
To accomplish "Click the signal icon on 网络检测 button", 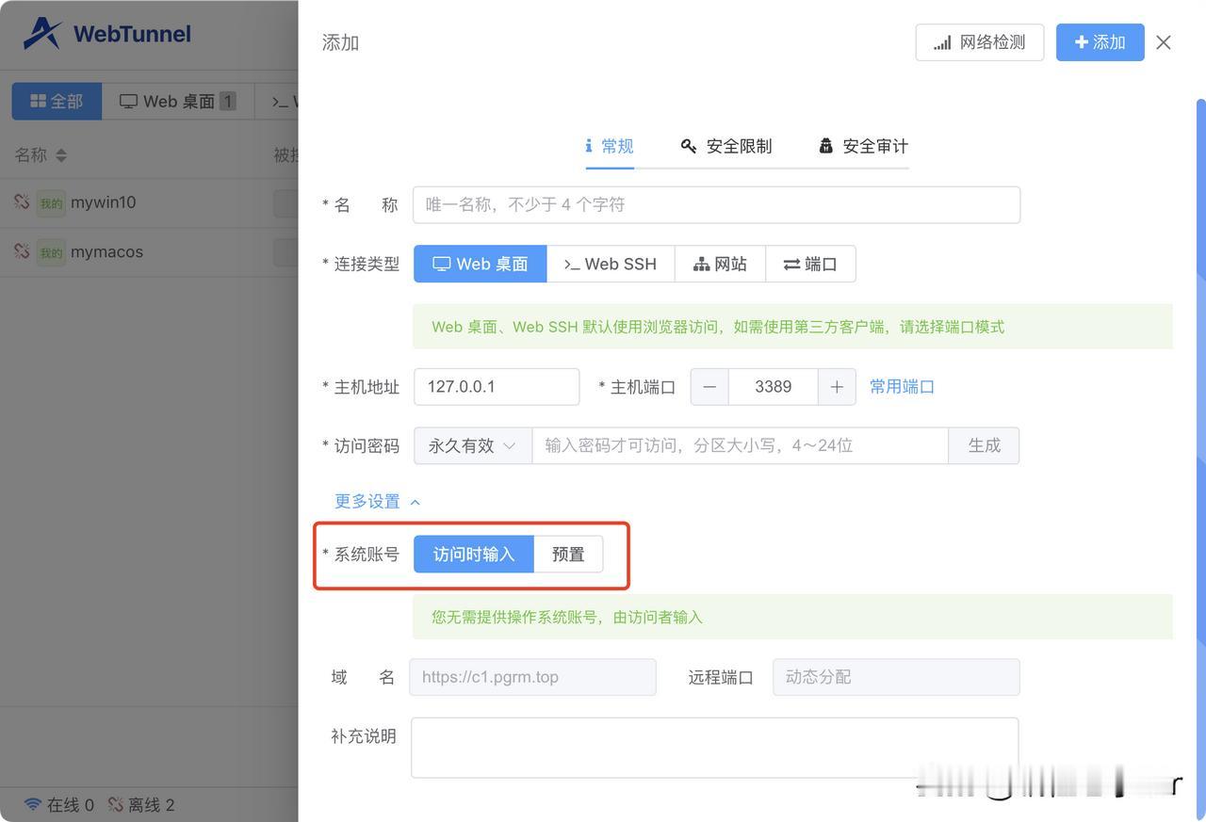I will coord(940,41).
